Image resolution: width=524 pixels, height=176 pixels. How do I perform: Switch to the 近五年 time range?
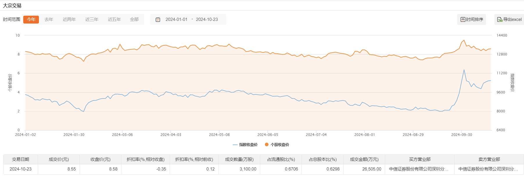(x=114, y=19)
